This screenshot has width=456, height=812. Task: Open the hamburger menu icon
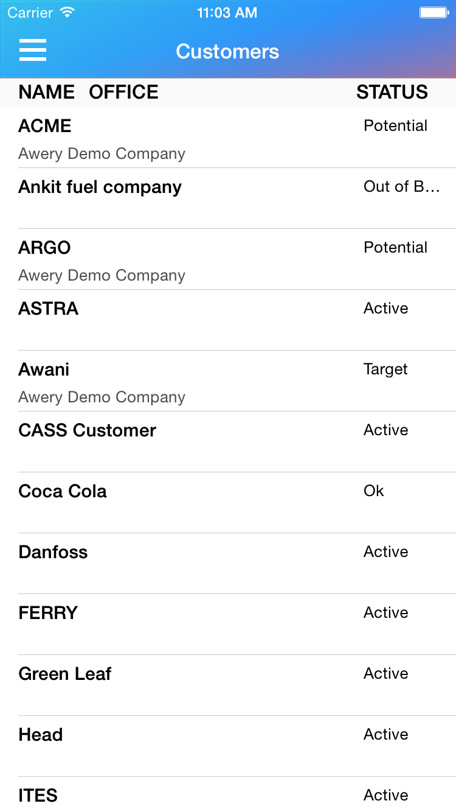(33, 50)
